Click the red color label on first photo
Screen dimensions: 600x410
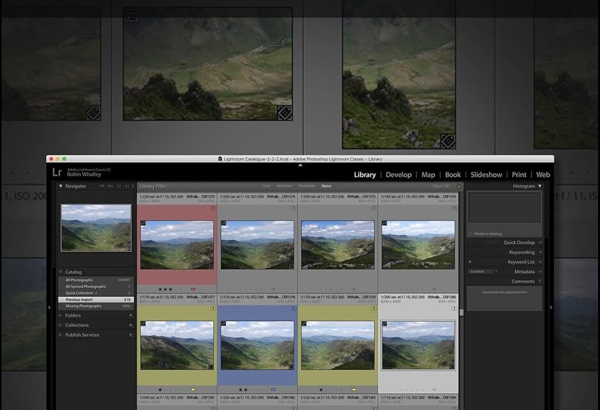(x=193, y=289)
